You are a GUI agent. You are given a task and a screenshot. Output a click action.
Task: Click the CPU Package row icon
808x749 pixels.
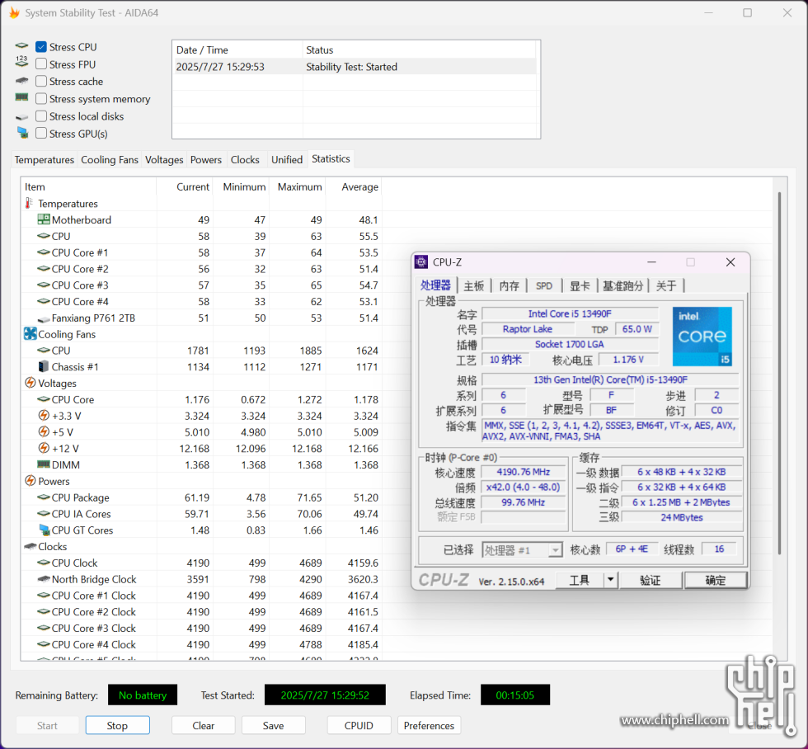tap(44, 497)
